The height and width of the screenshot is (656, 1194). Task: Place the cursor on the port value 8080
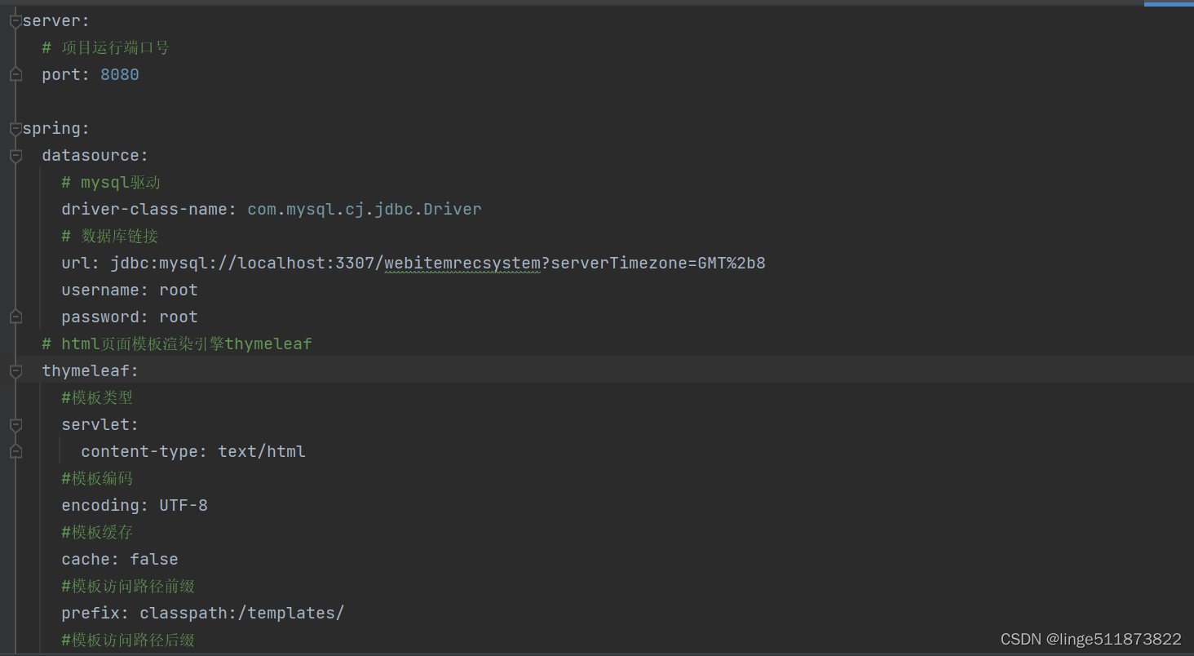(x=119, y=74)
